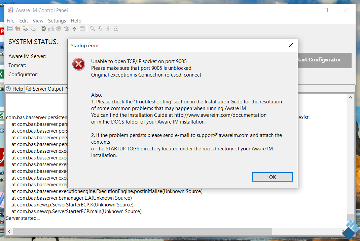Viewport: 360px width, 241px height.
Task: Click the 'Configurator:' status label
Action: tap(23, 75)
